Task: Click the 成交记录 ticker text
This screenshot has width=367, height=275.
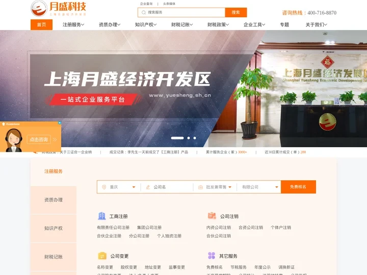Action: tap(149, 152)
